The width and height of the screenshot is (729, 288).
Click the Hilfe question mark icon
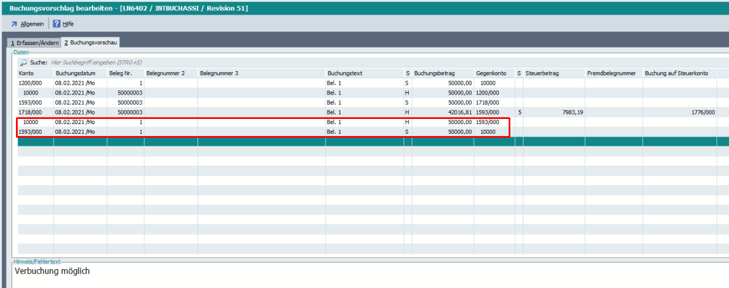pos(57,24)
